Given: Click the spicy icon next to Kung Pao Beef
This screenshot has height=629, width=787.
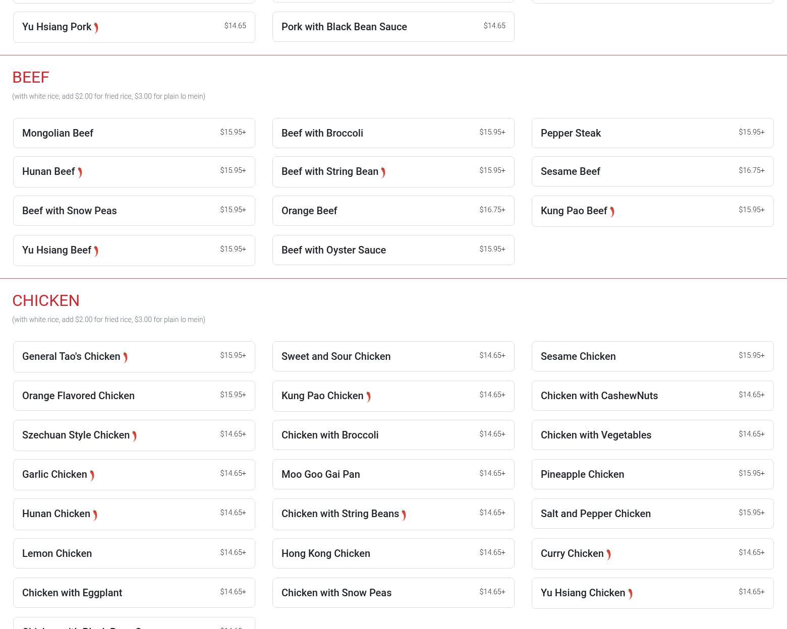Looking at the screenshot, I should [x=612, y=212].
